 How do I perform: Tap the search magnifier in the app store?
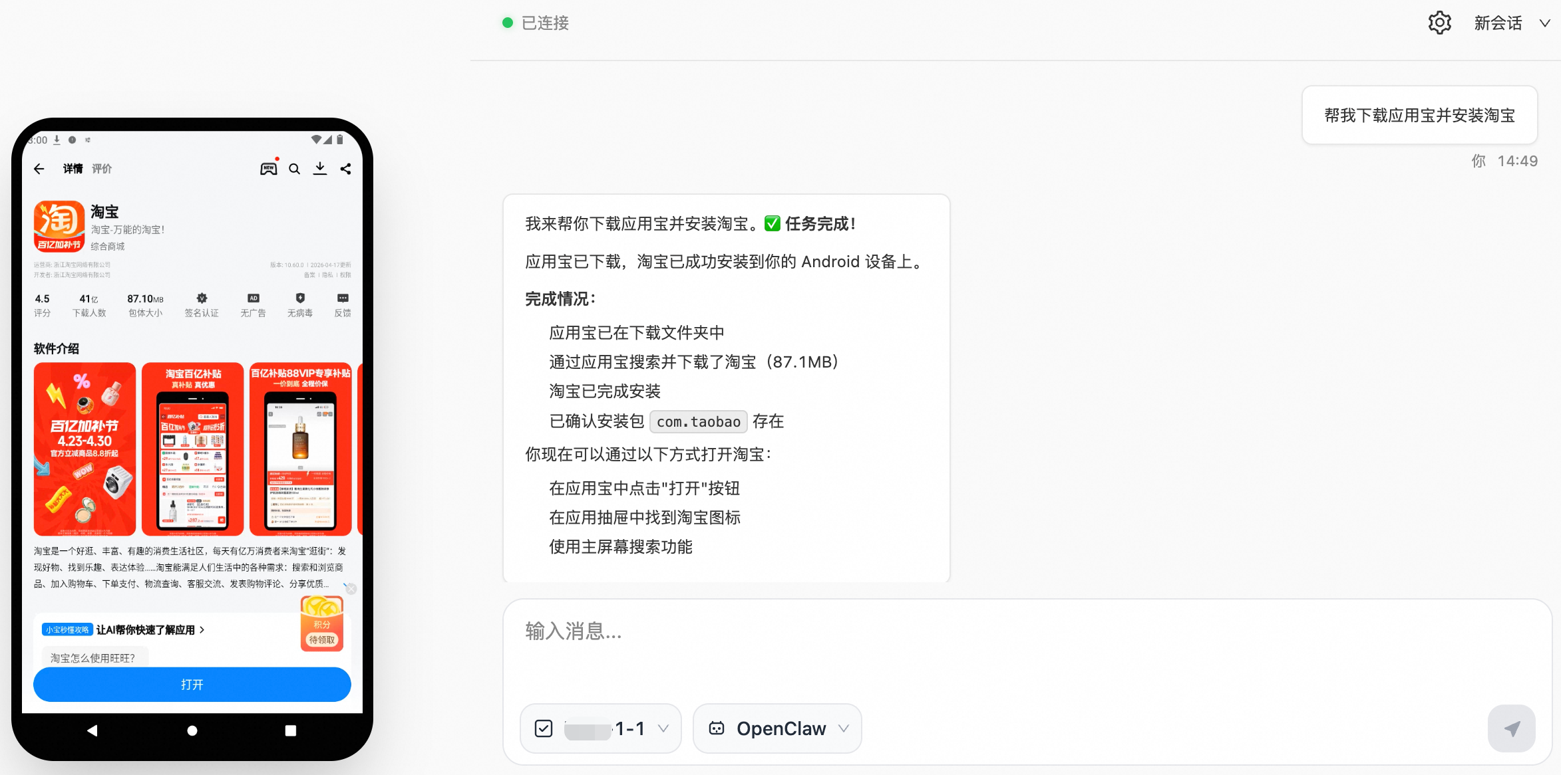point(294,169)
